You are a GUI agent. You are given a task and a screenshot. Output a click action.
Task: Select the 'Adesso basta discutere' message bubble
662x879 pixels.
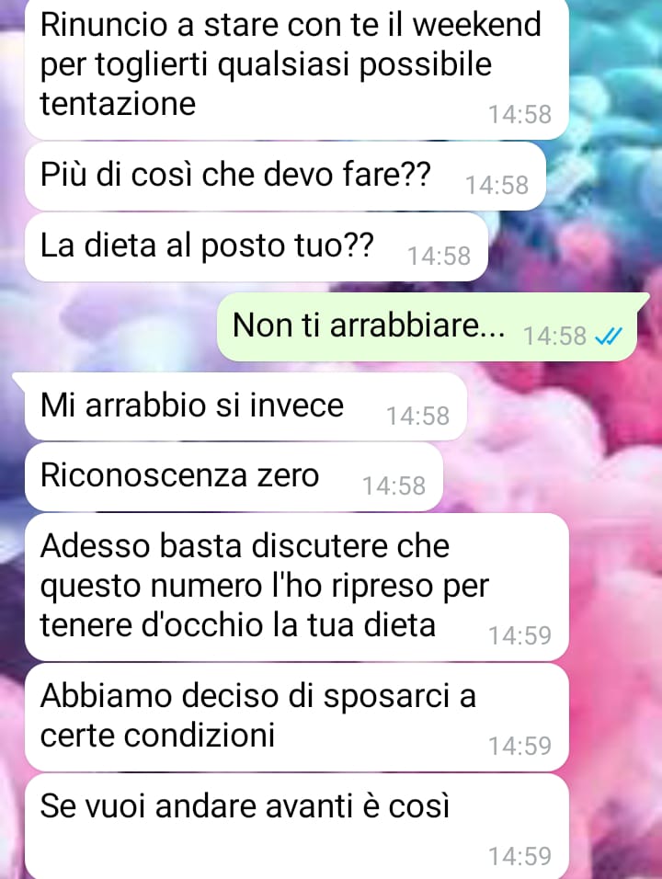pos(297,587)
